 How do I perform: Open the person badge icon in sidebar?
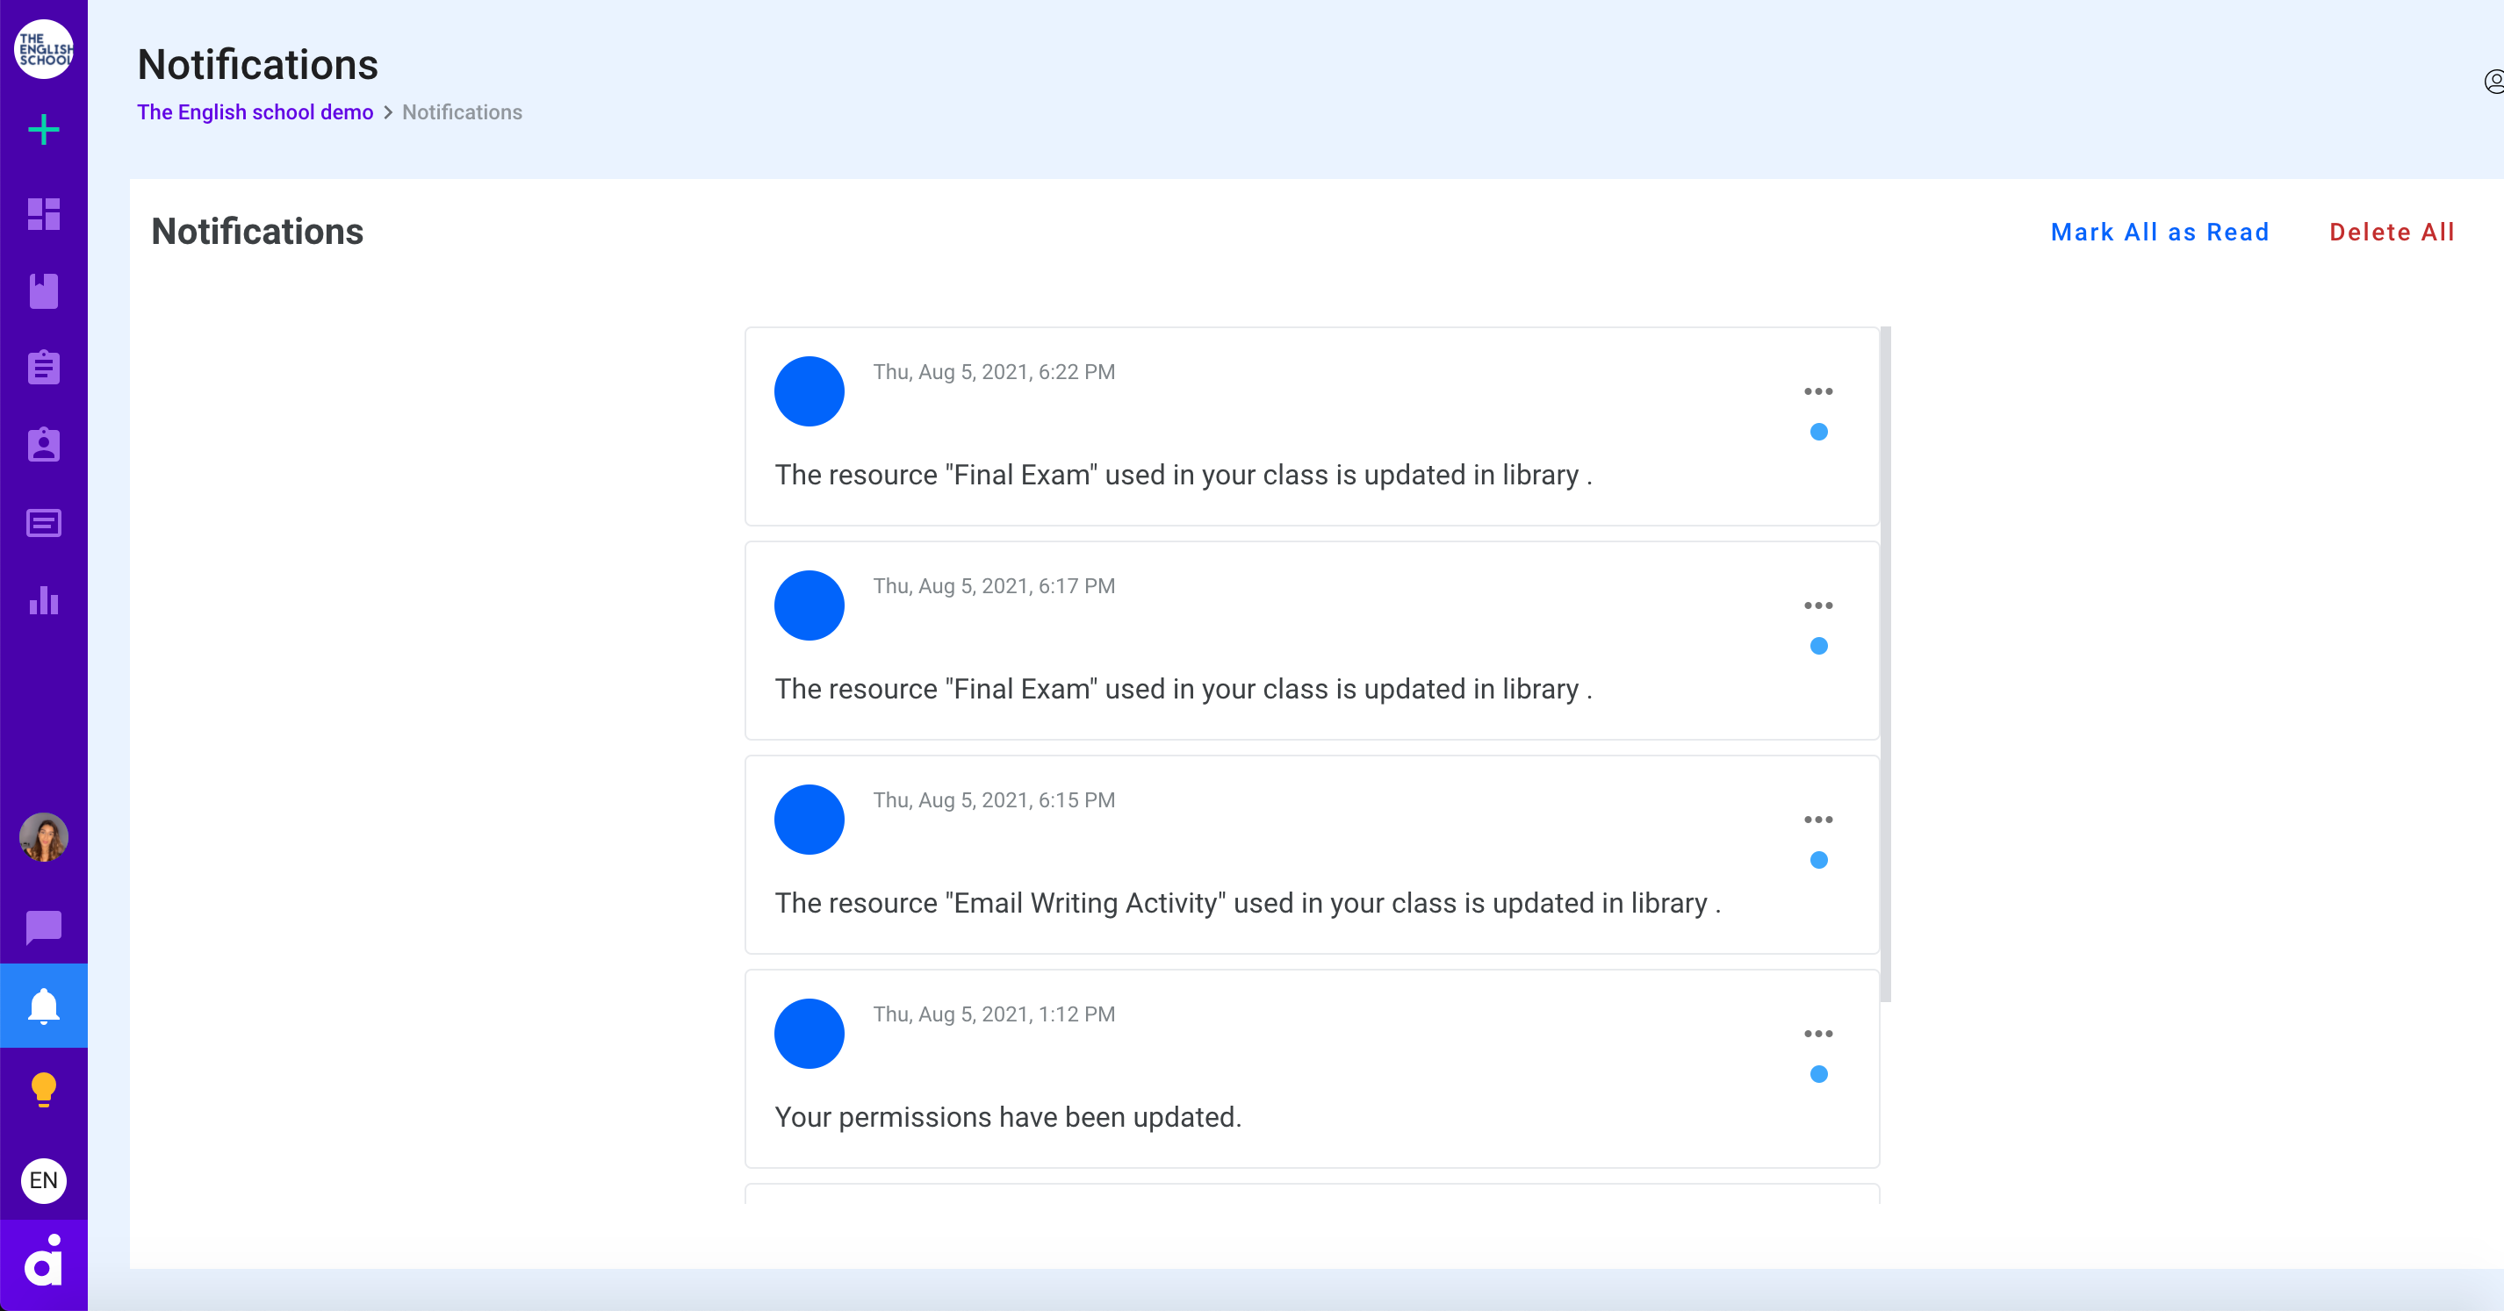(44, 444)
